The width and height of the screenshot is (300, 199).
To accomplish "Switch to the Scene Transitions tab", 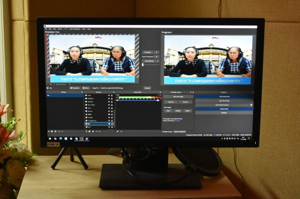I will point(180,131).
